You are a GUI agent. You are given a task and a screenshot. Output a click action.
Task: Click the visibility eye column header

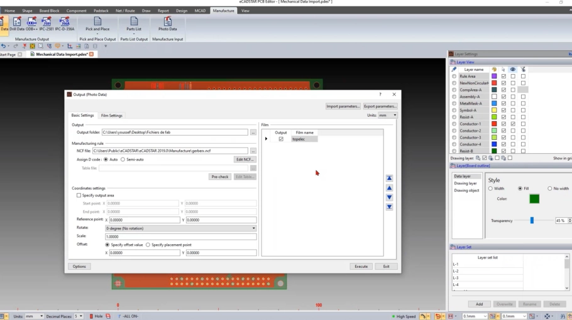tap(513, 69)
